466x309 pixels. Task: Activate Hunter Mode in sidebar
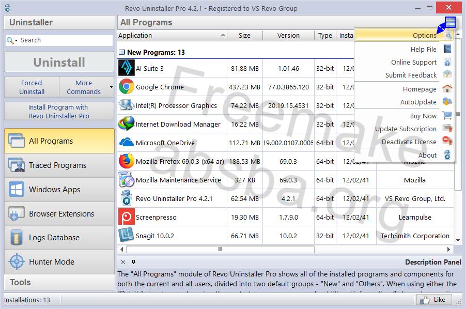pyautogui.click(x=59, y=262)
